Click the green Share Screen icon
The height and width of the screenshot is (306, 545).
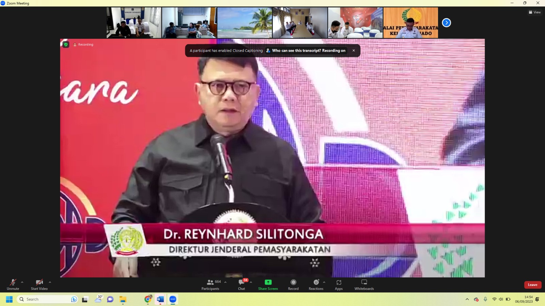point(268,283)
